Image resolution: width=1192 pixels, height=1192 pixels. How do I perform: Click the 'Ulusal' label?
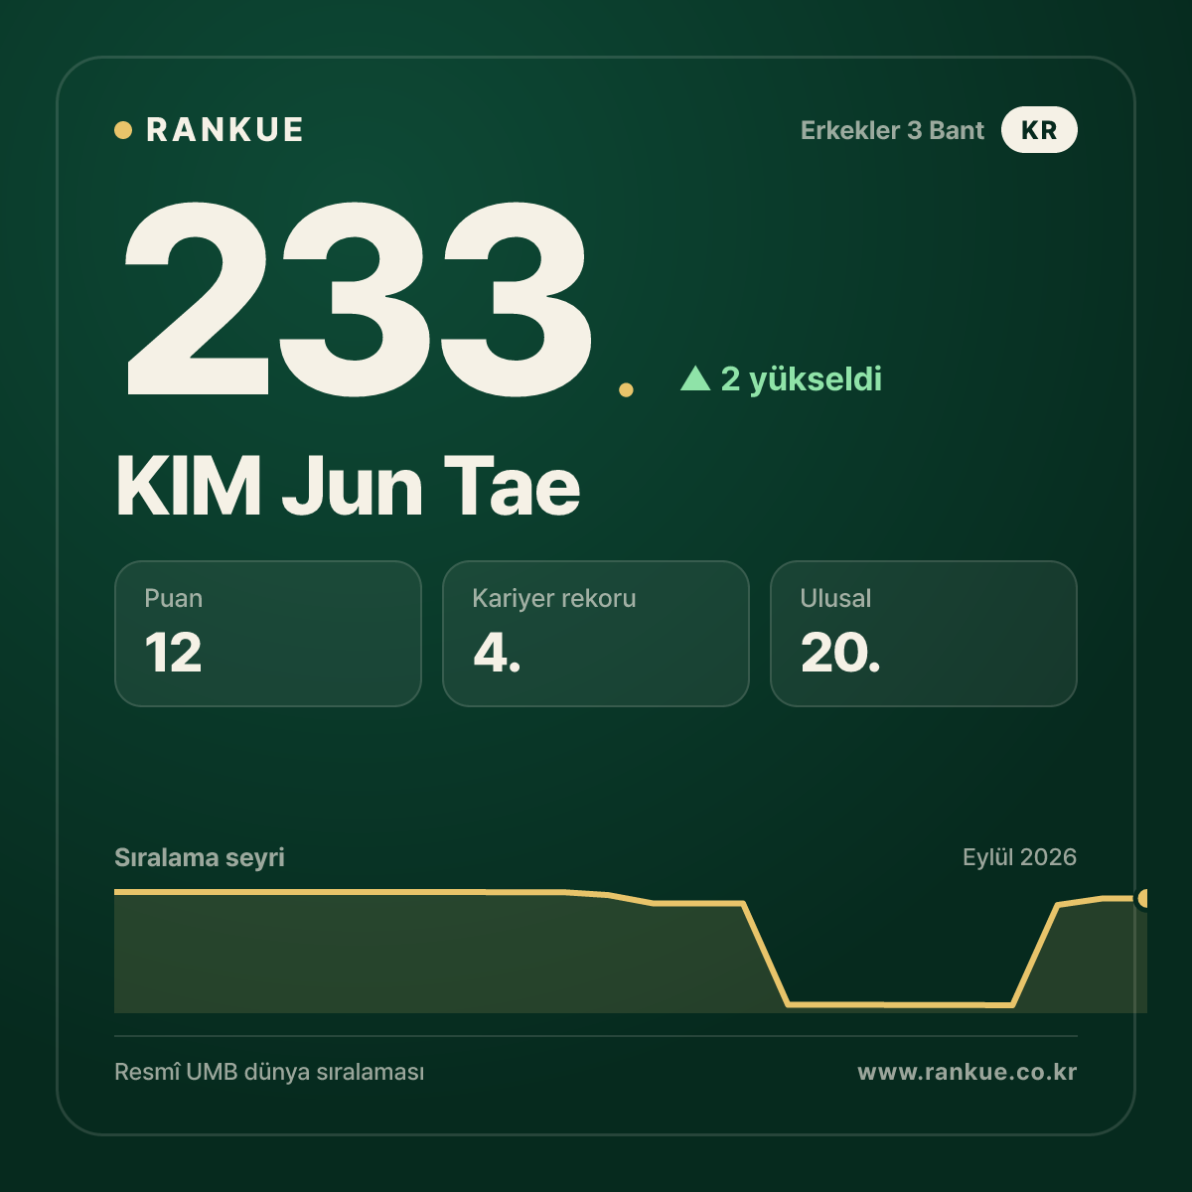click(x=835, y=598)
